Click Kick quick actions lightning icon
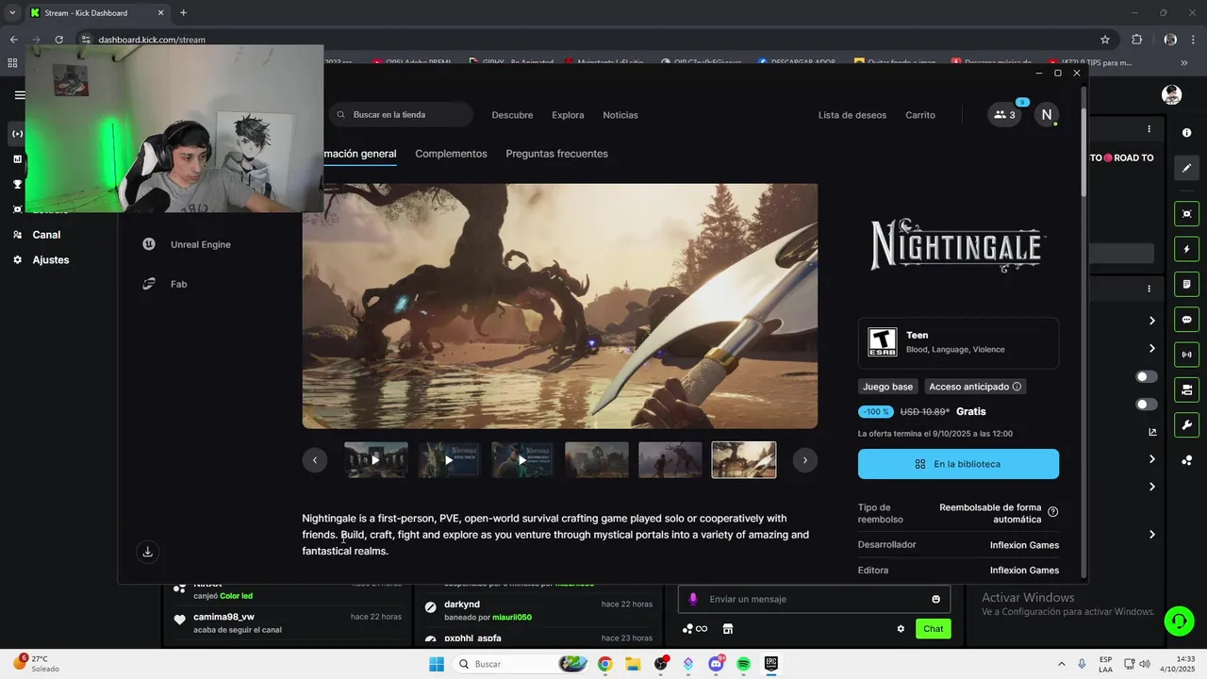The image size is (1207, 679). (1187, 249)
